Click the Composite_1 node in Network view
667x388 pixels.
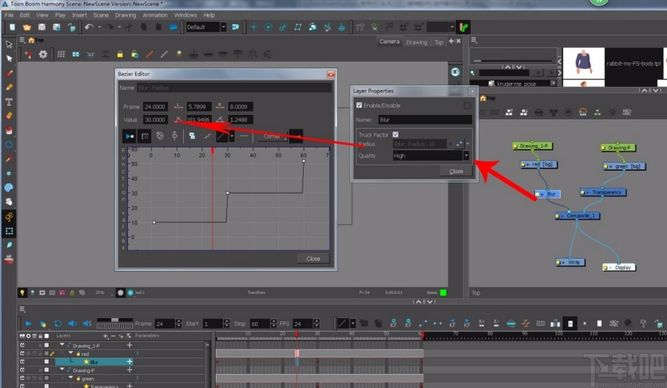(578, 216)
